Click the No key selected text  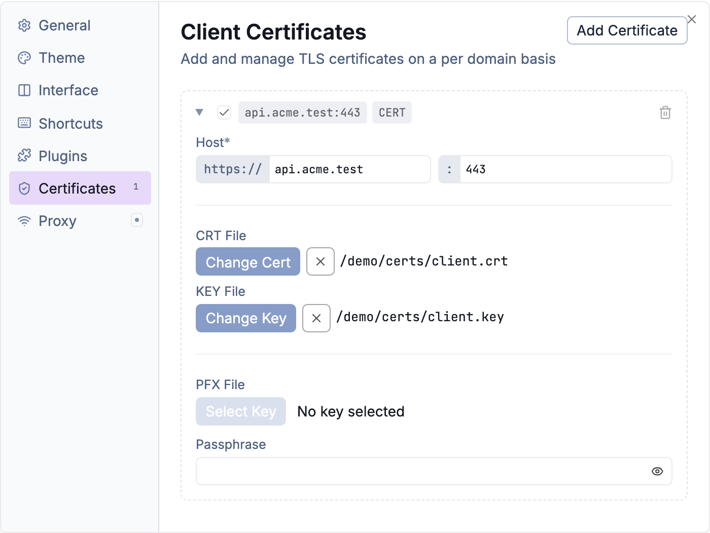(x=351, y=411)
